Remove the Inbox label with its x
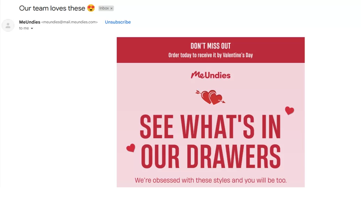The height and width of the screenshot is (197, 361). (x=111, y=8)
